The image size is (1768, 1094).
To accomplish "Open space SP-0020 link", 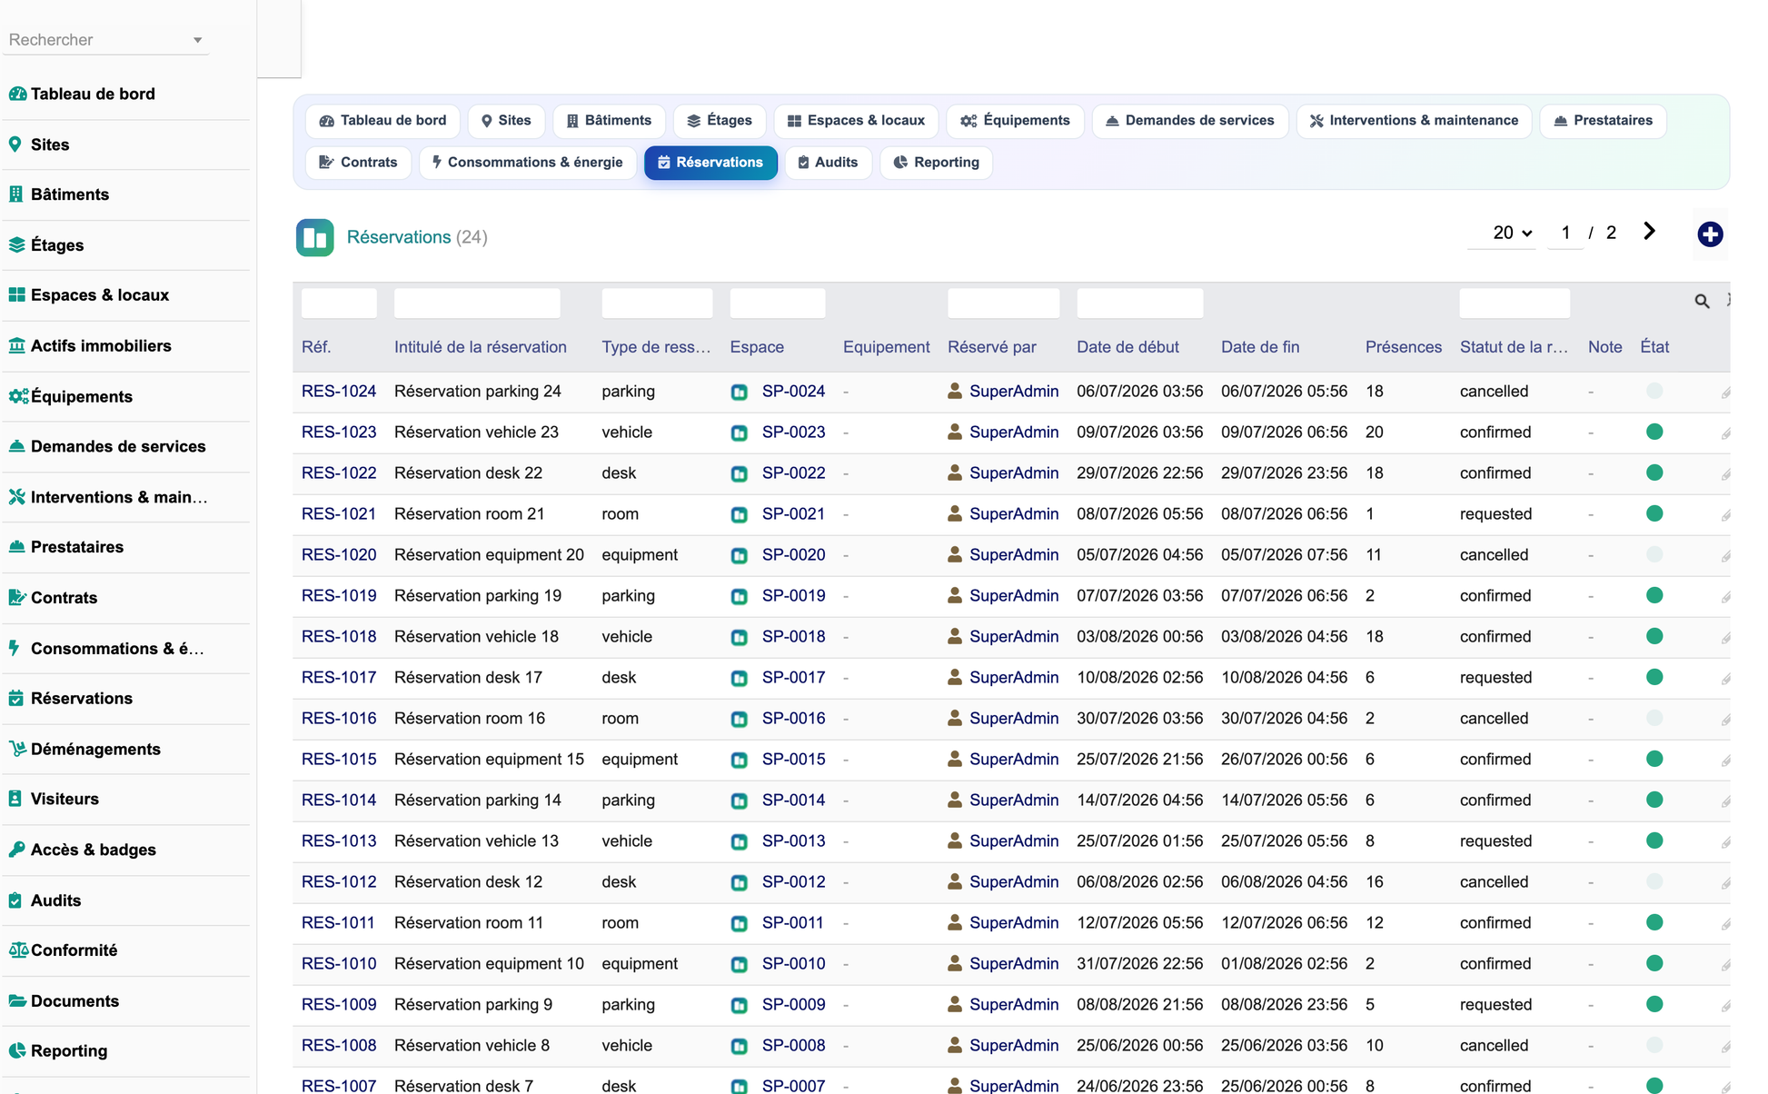I will tap(794, 555).
